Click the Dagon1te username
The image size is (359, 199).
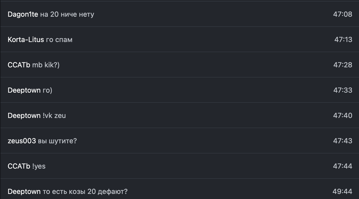pos(23,14)
